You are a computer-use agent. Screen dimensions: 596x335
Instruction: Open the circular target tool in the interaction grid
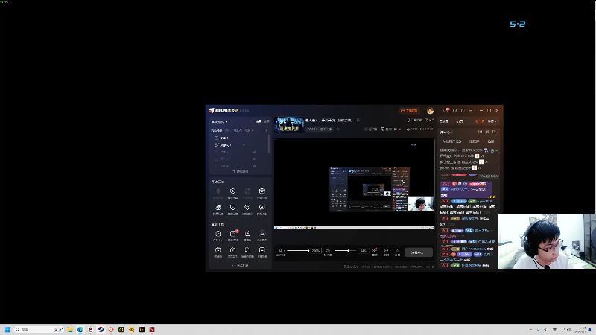(x=232, y=191)
